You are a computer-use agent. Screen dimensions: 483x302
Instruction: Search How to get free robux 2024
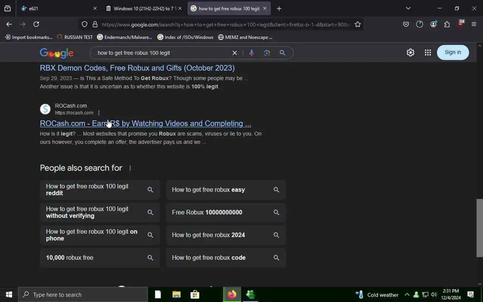pos(226,235)
